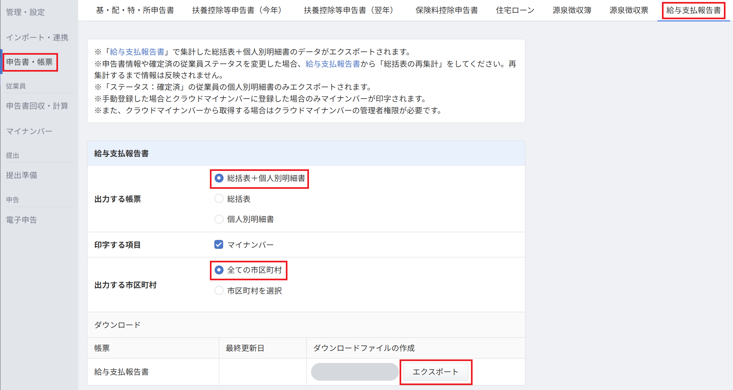Click the エクスポート button
Image resolution: width=733 pixels, height=390 pixels.
click(x=435, y=372)
